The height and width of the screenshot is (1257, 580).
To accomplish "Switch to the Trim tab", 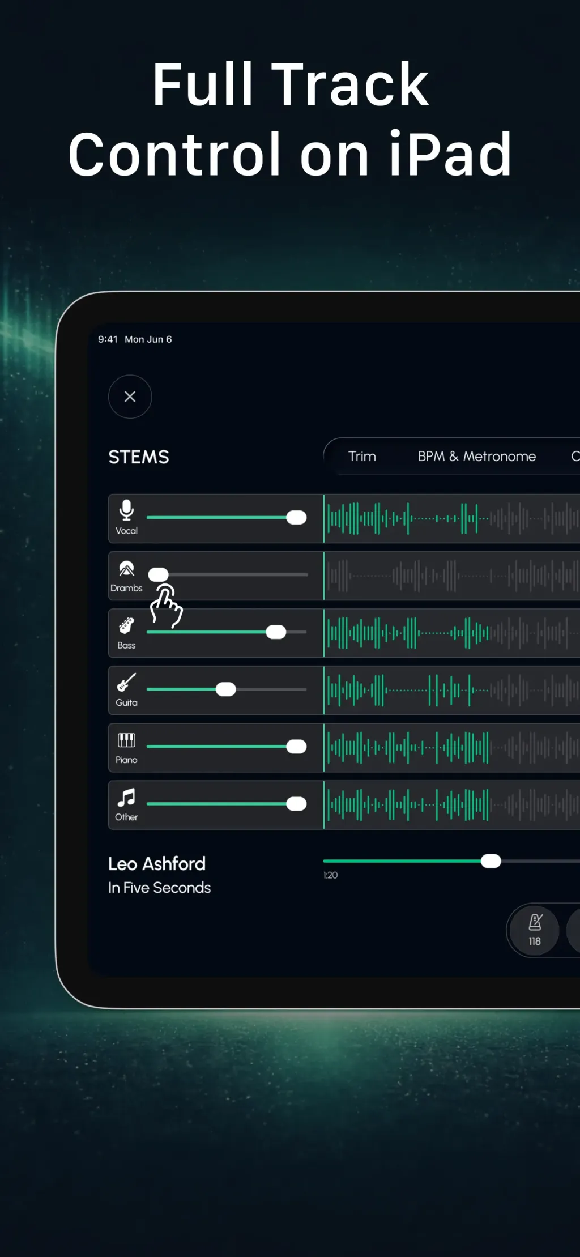I will coord(362,456).
